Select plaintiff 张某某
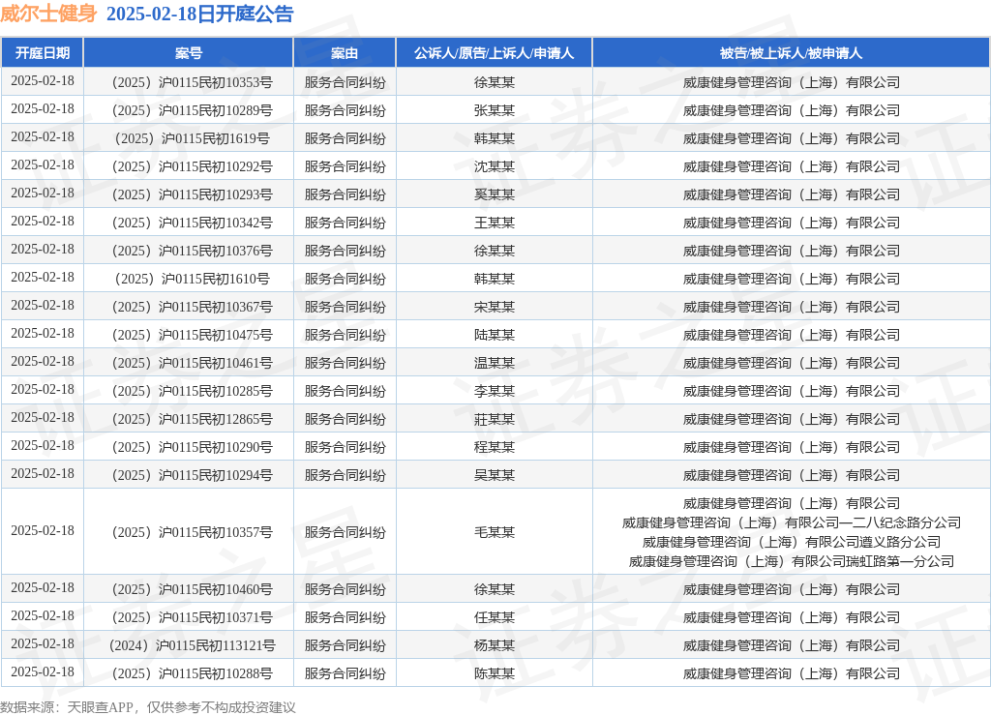Image resolution: width=991 pixels, height=716 pixels. [x=495, y=110]
